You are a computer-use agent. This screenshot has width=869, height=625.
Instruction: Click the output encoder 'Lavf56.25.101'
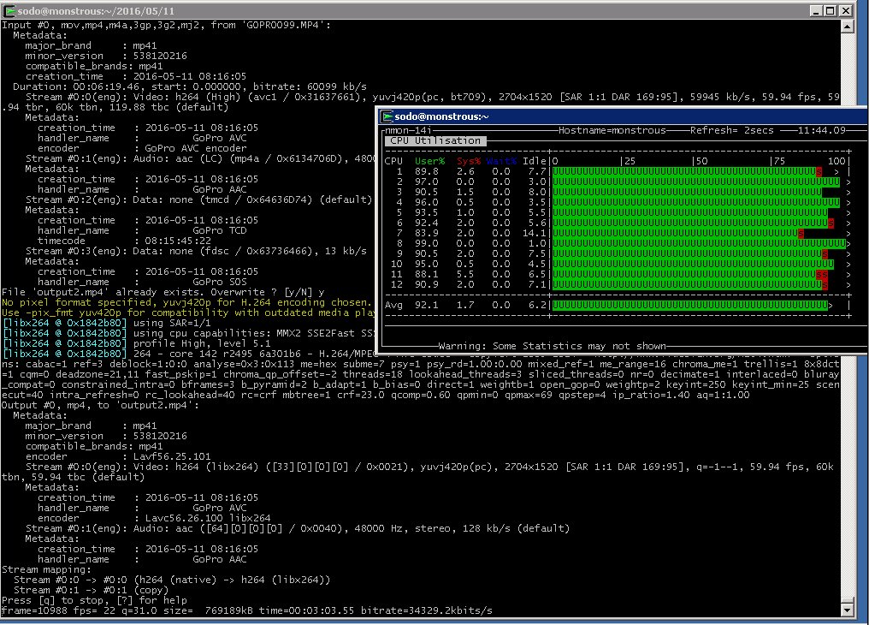172,456
